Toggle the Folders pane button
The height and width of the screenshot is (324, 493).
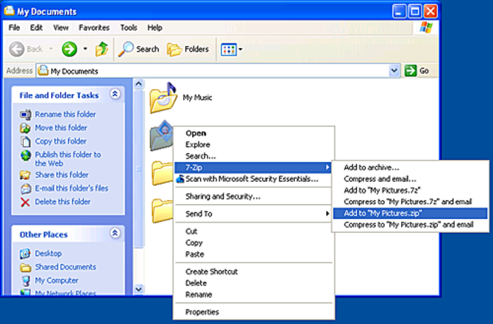point(188,50)
